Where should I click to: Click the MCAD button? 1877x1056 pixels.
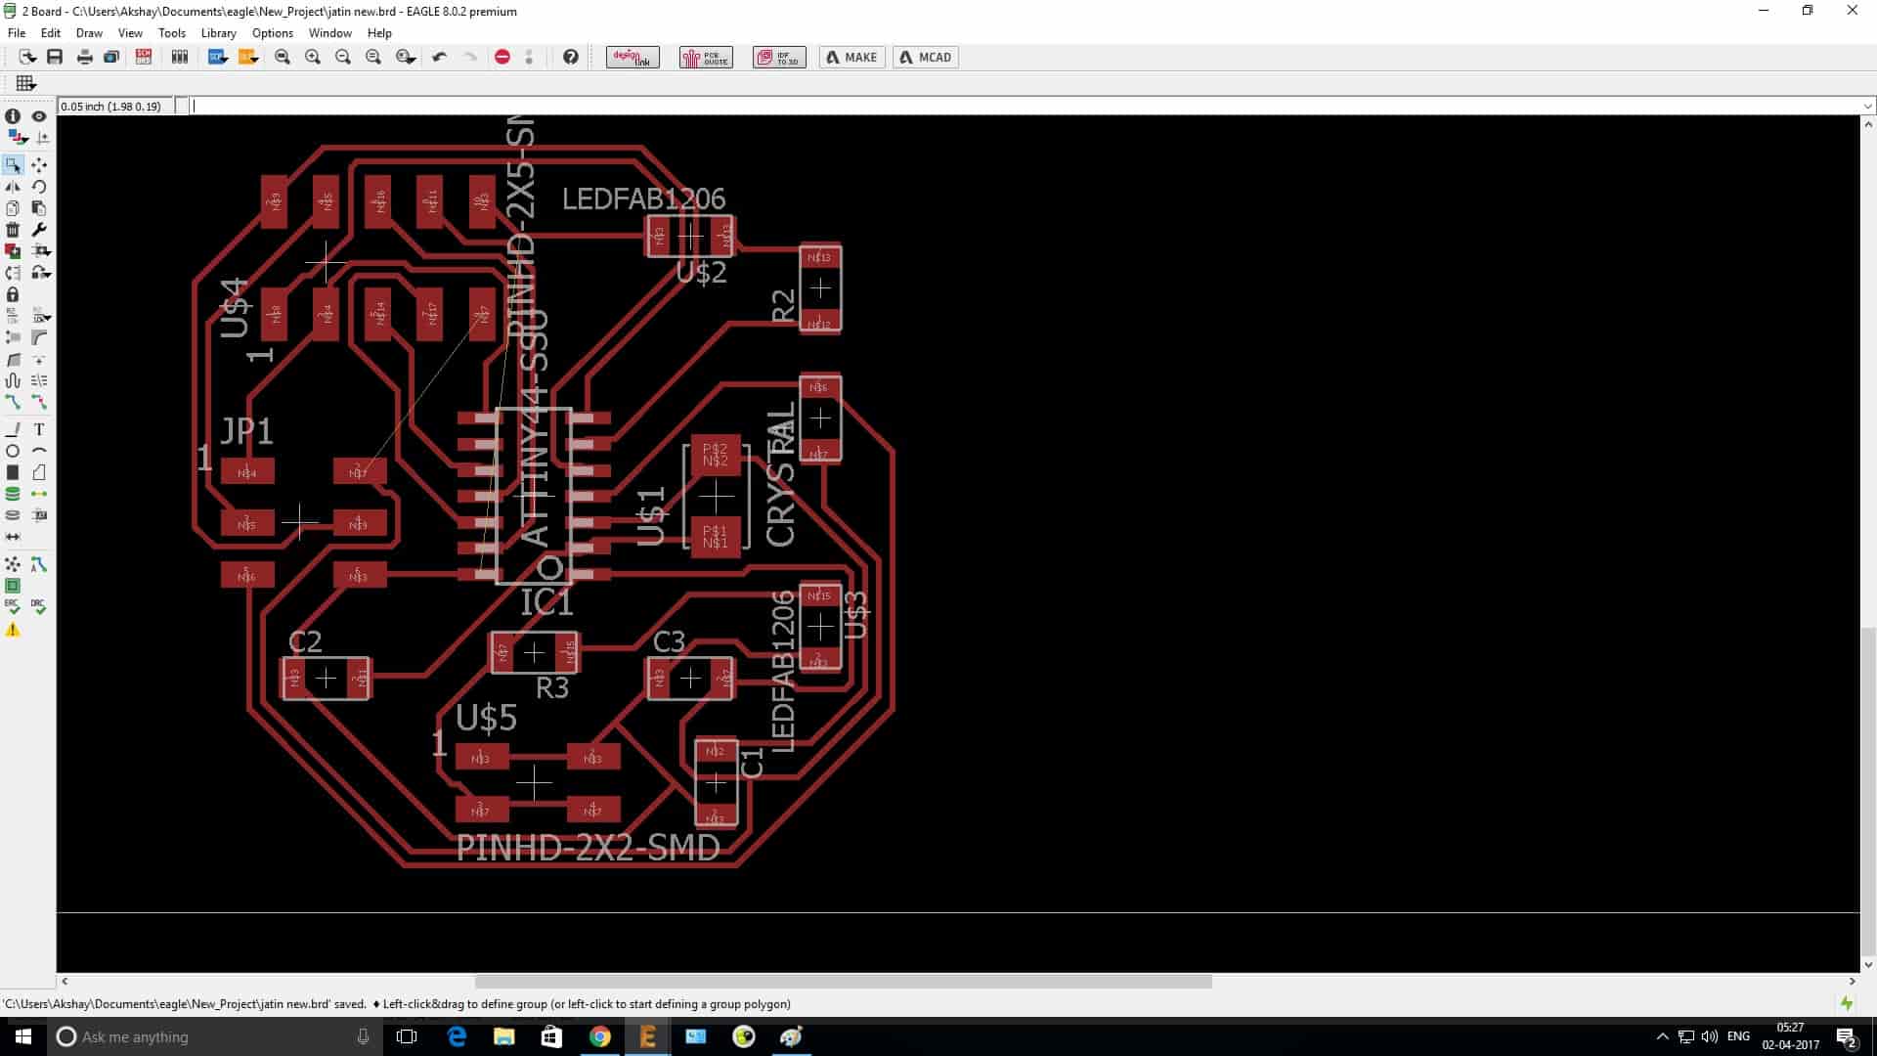click(925, 57)
